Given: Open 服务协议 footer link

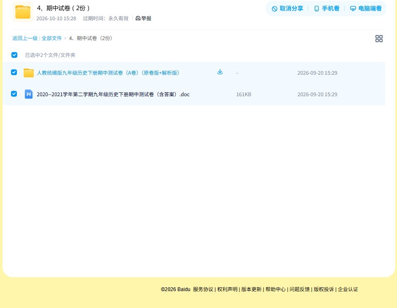Looking at the screenshot, I should point(203,289).
